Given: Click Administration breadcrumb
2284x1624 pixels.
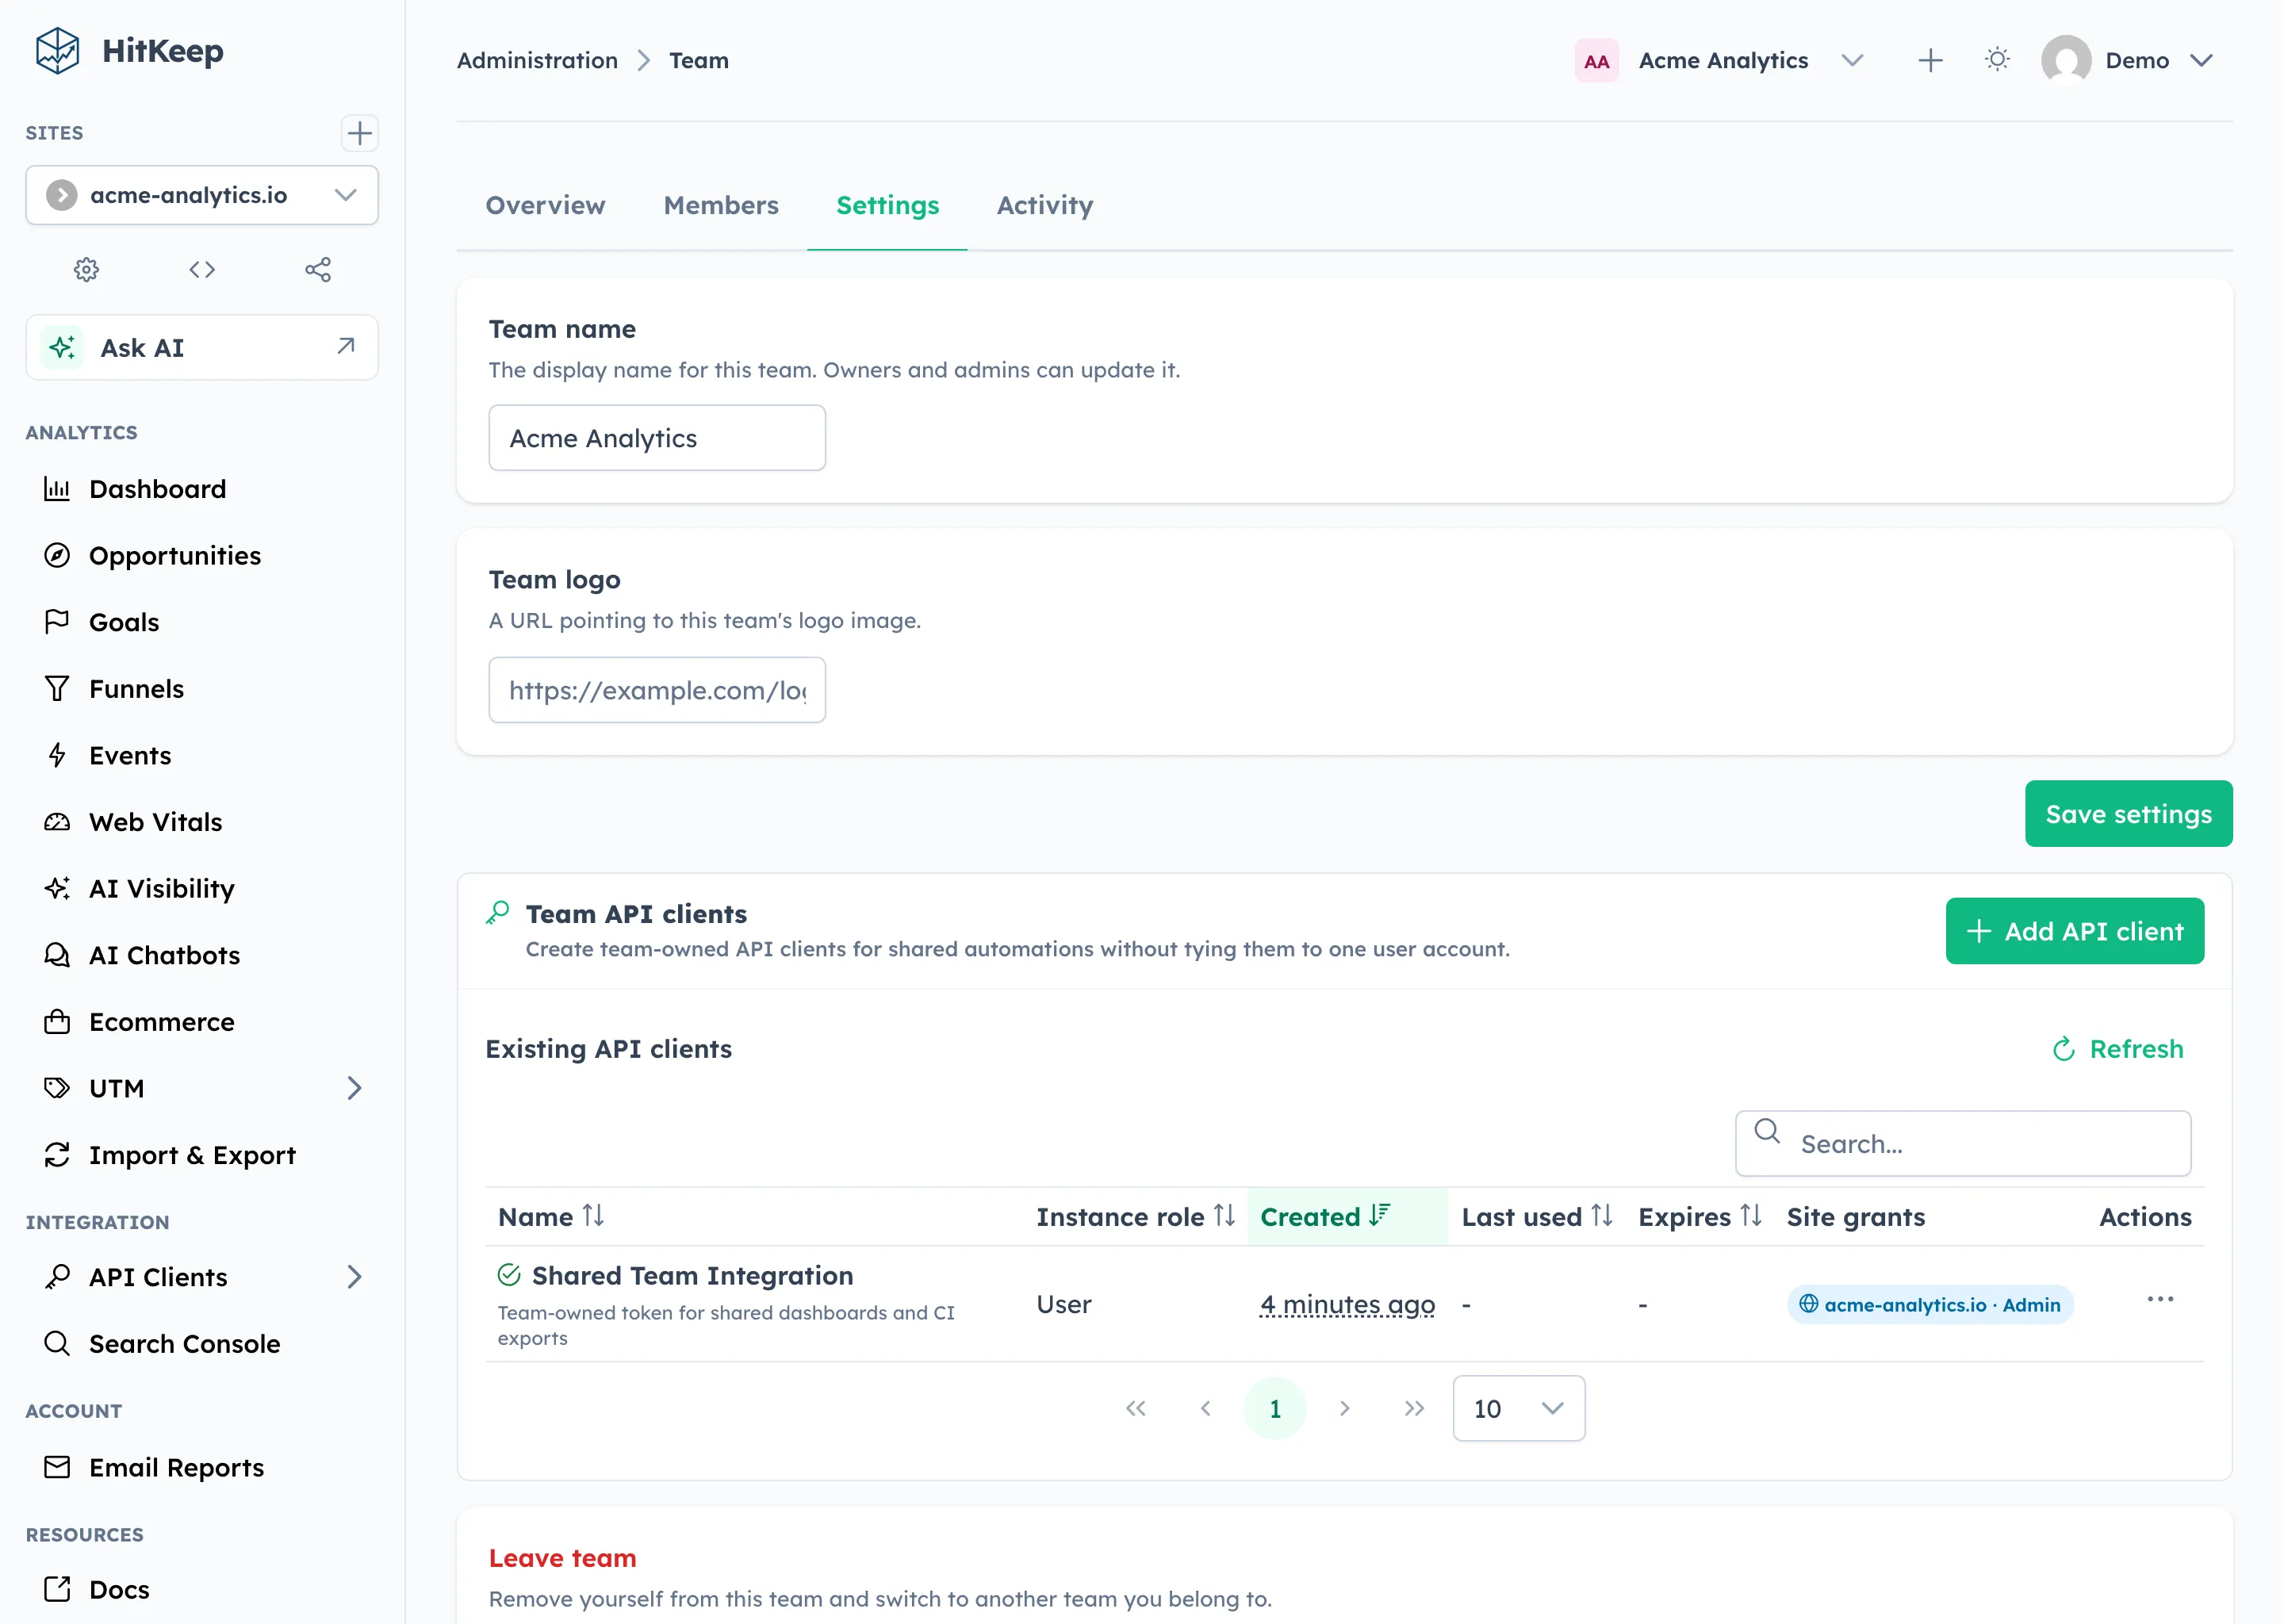Looking at the screenshot, I should tap(537, 61).
